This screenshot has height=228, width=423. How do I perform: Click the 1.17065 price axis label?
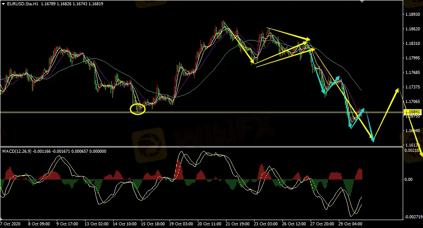click(413, 102)
